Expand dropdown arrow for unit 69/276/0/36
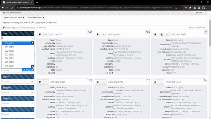 (x=104, y=34)
